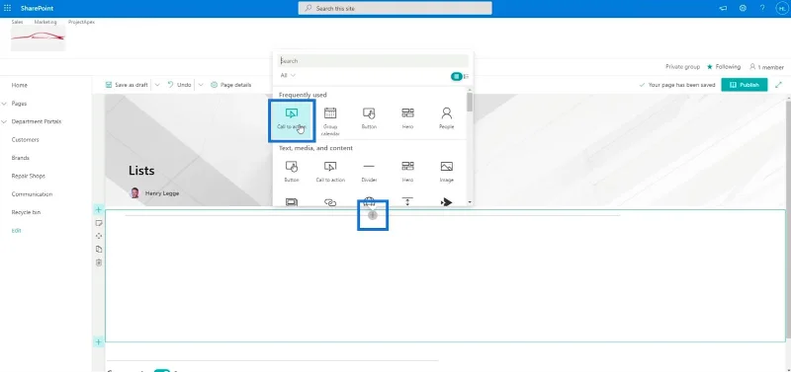Duplicate the section with the copy icon
This screenshot has height=372, width=791.
99,250
